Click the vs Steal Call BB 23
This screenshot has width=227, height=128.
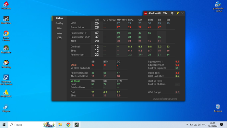(93, 92)
